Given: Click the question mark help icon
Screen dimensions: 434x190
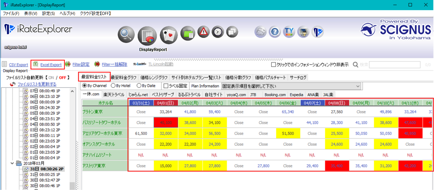Looking at the screenshot, I should [x=275, y=32].
